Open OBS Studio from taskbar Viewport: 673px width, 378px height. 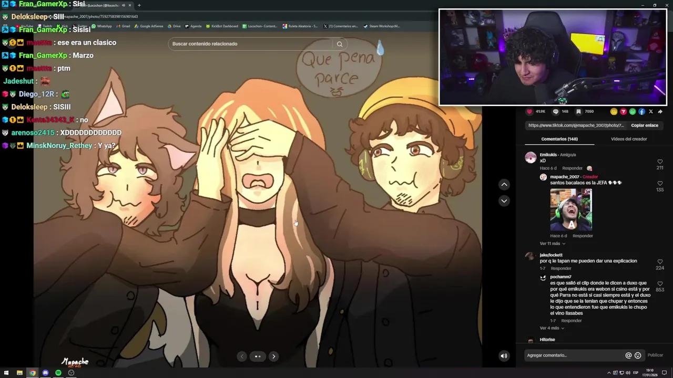click(71, 373)
